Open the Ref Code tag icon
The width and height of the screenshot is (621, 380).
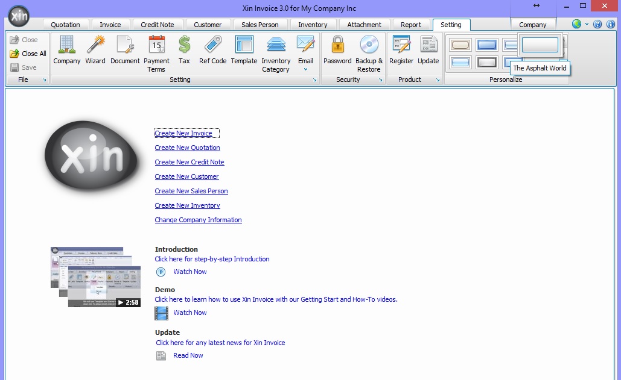click(212, 49)
